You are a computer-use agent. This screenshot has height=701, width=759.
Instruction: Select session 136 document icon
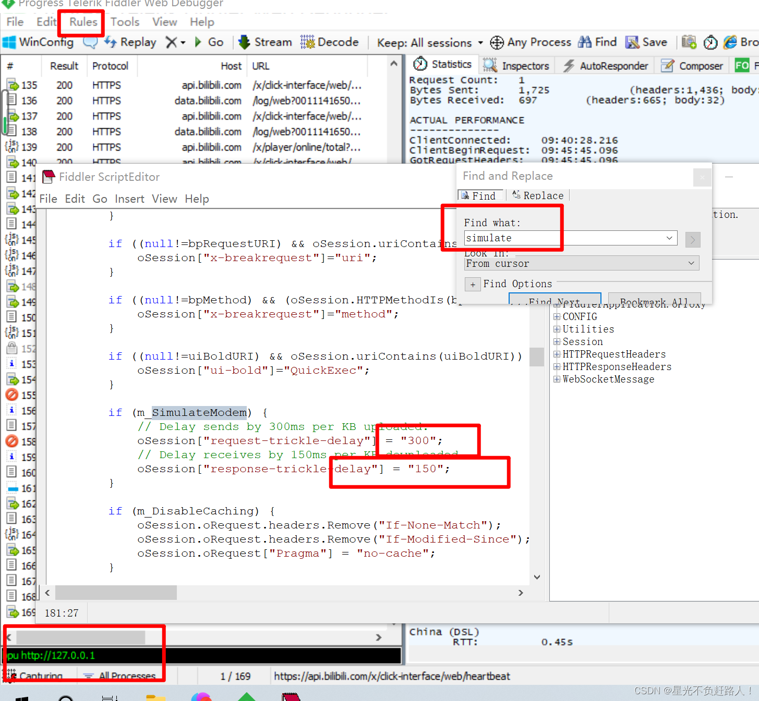(x=13, y=100)
